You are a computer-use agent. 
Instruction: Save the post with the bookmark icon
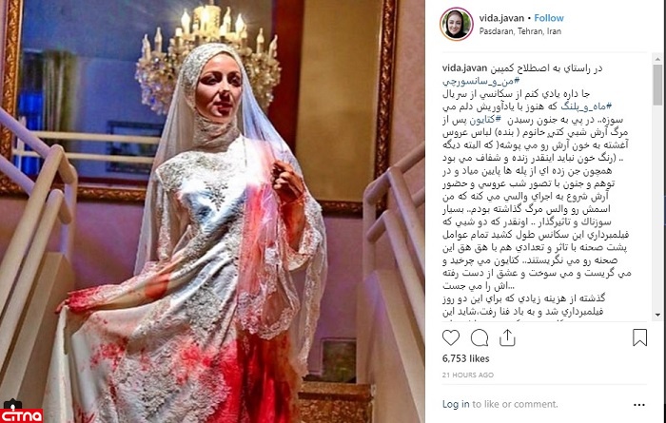point(639,337)
